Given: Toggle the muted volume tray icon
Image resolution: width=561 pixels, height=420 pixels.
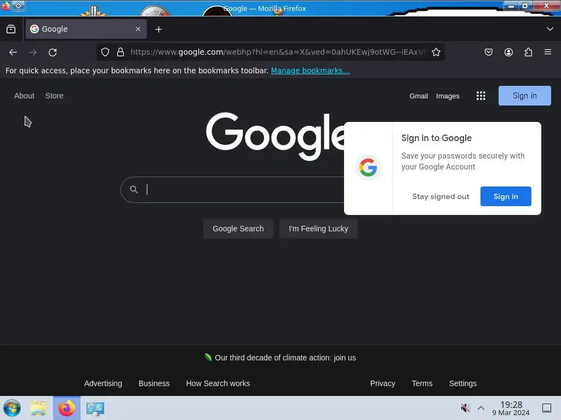Looking at the screenshot, I should [465, 408].
